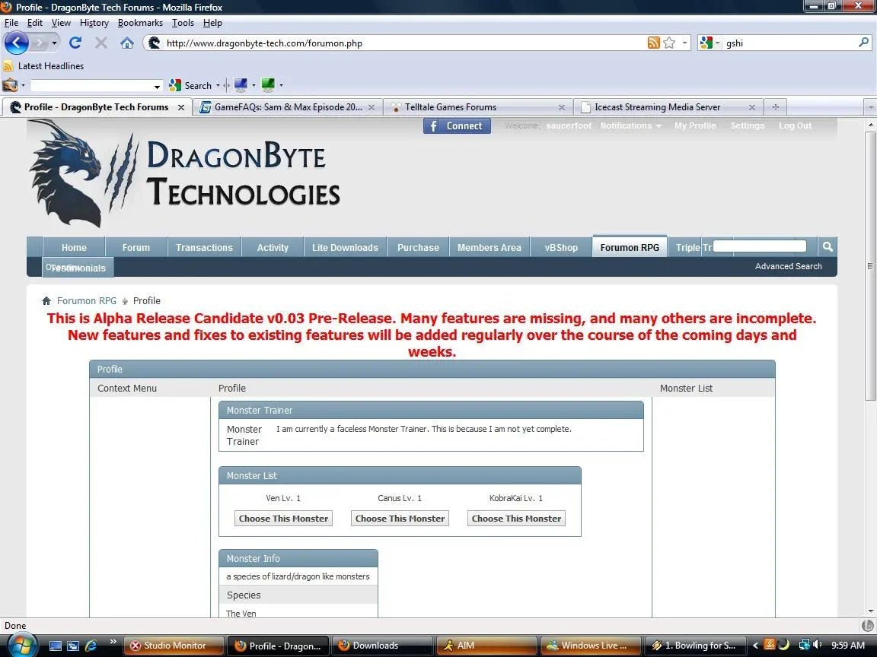Switch to AIM in the taskbar

point(486,646)
